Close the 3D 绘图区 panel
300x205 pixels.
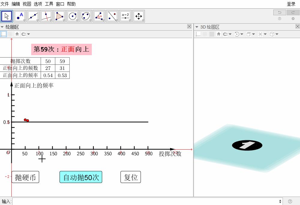pyautogui.click(x=298, y=27)
